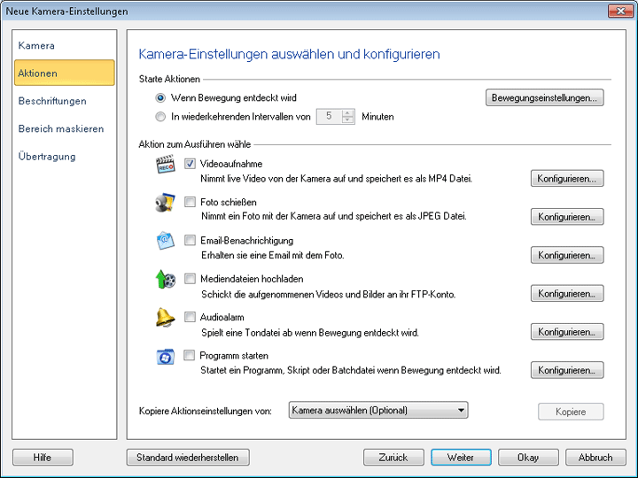The height and width of the screenshot is (478, 638).
Task: Open Bewegungseinstellungen settings
Action: [545, 98]
